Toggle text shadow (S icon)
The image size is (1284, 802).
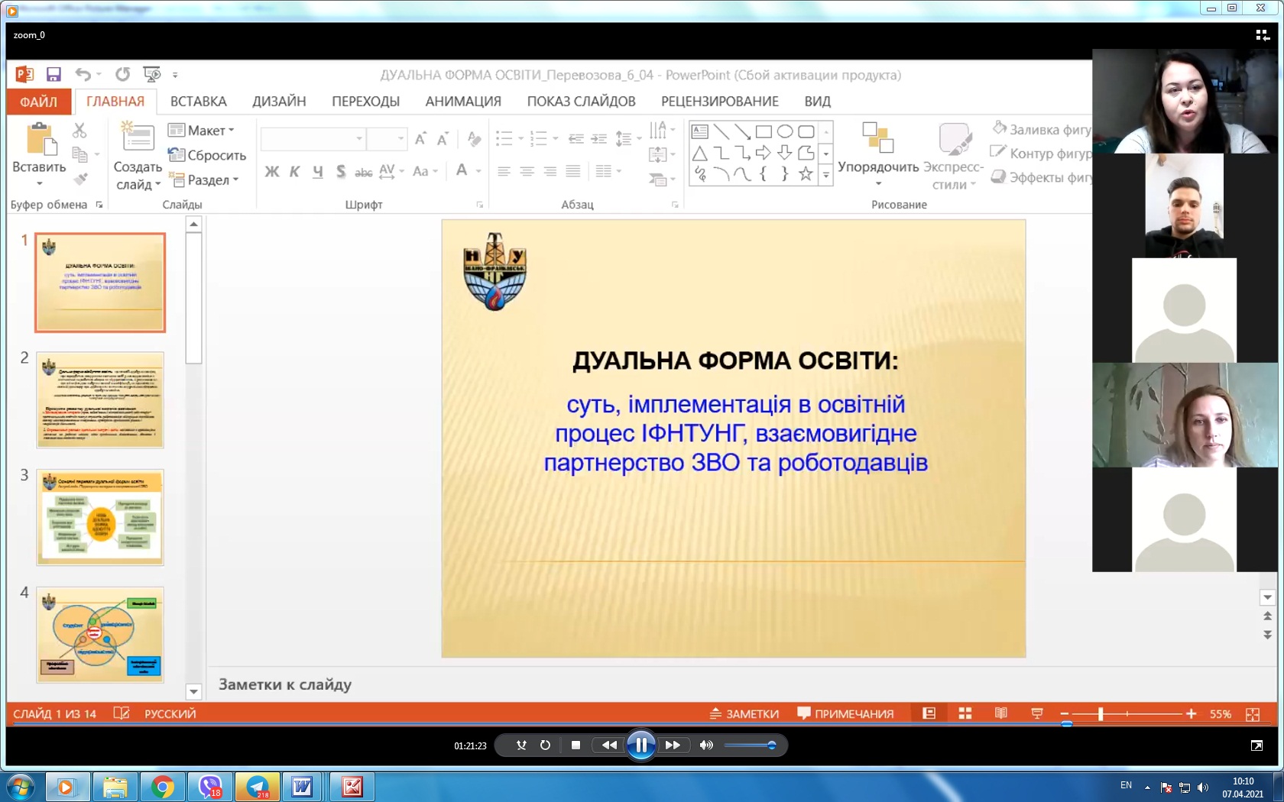pyautogui.click(x=340, y=172)
